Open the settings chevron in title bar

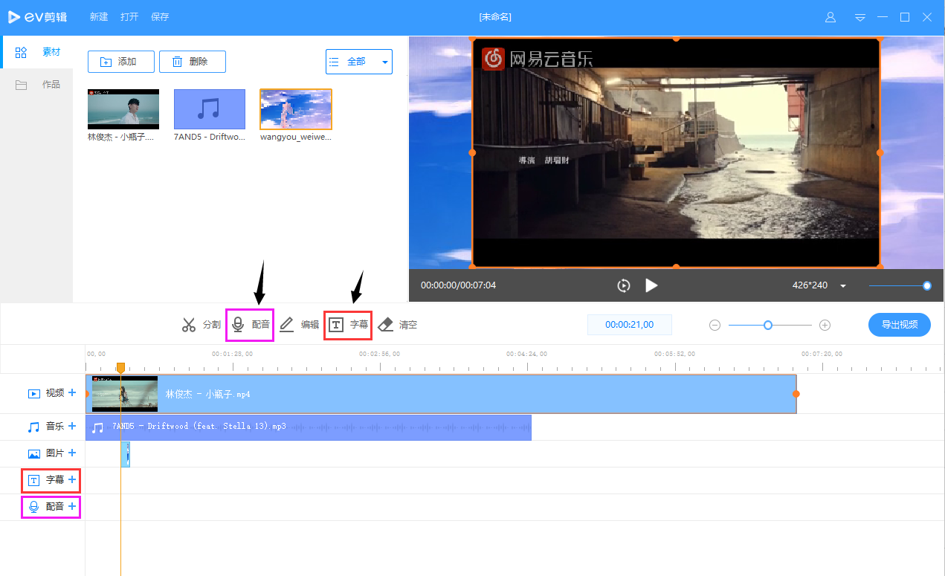[x=859, y=16]
